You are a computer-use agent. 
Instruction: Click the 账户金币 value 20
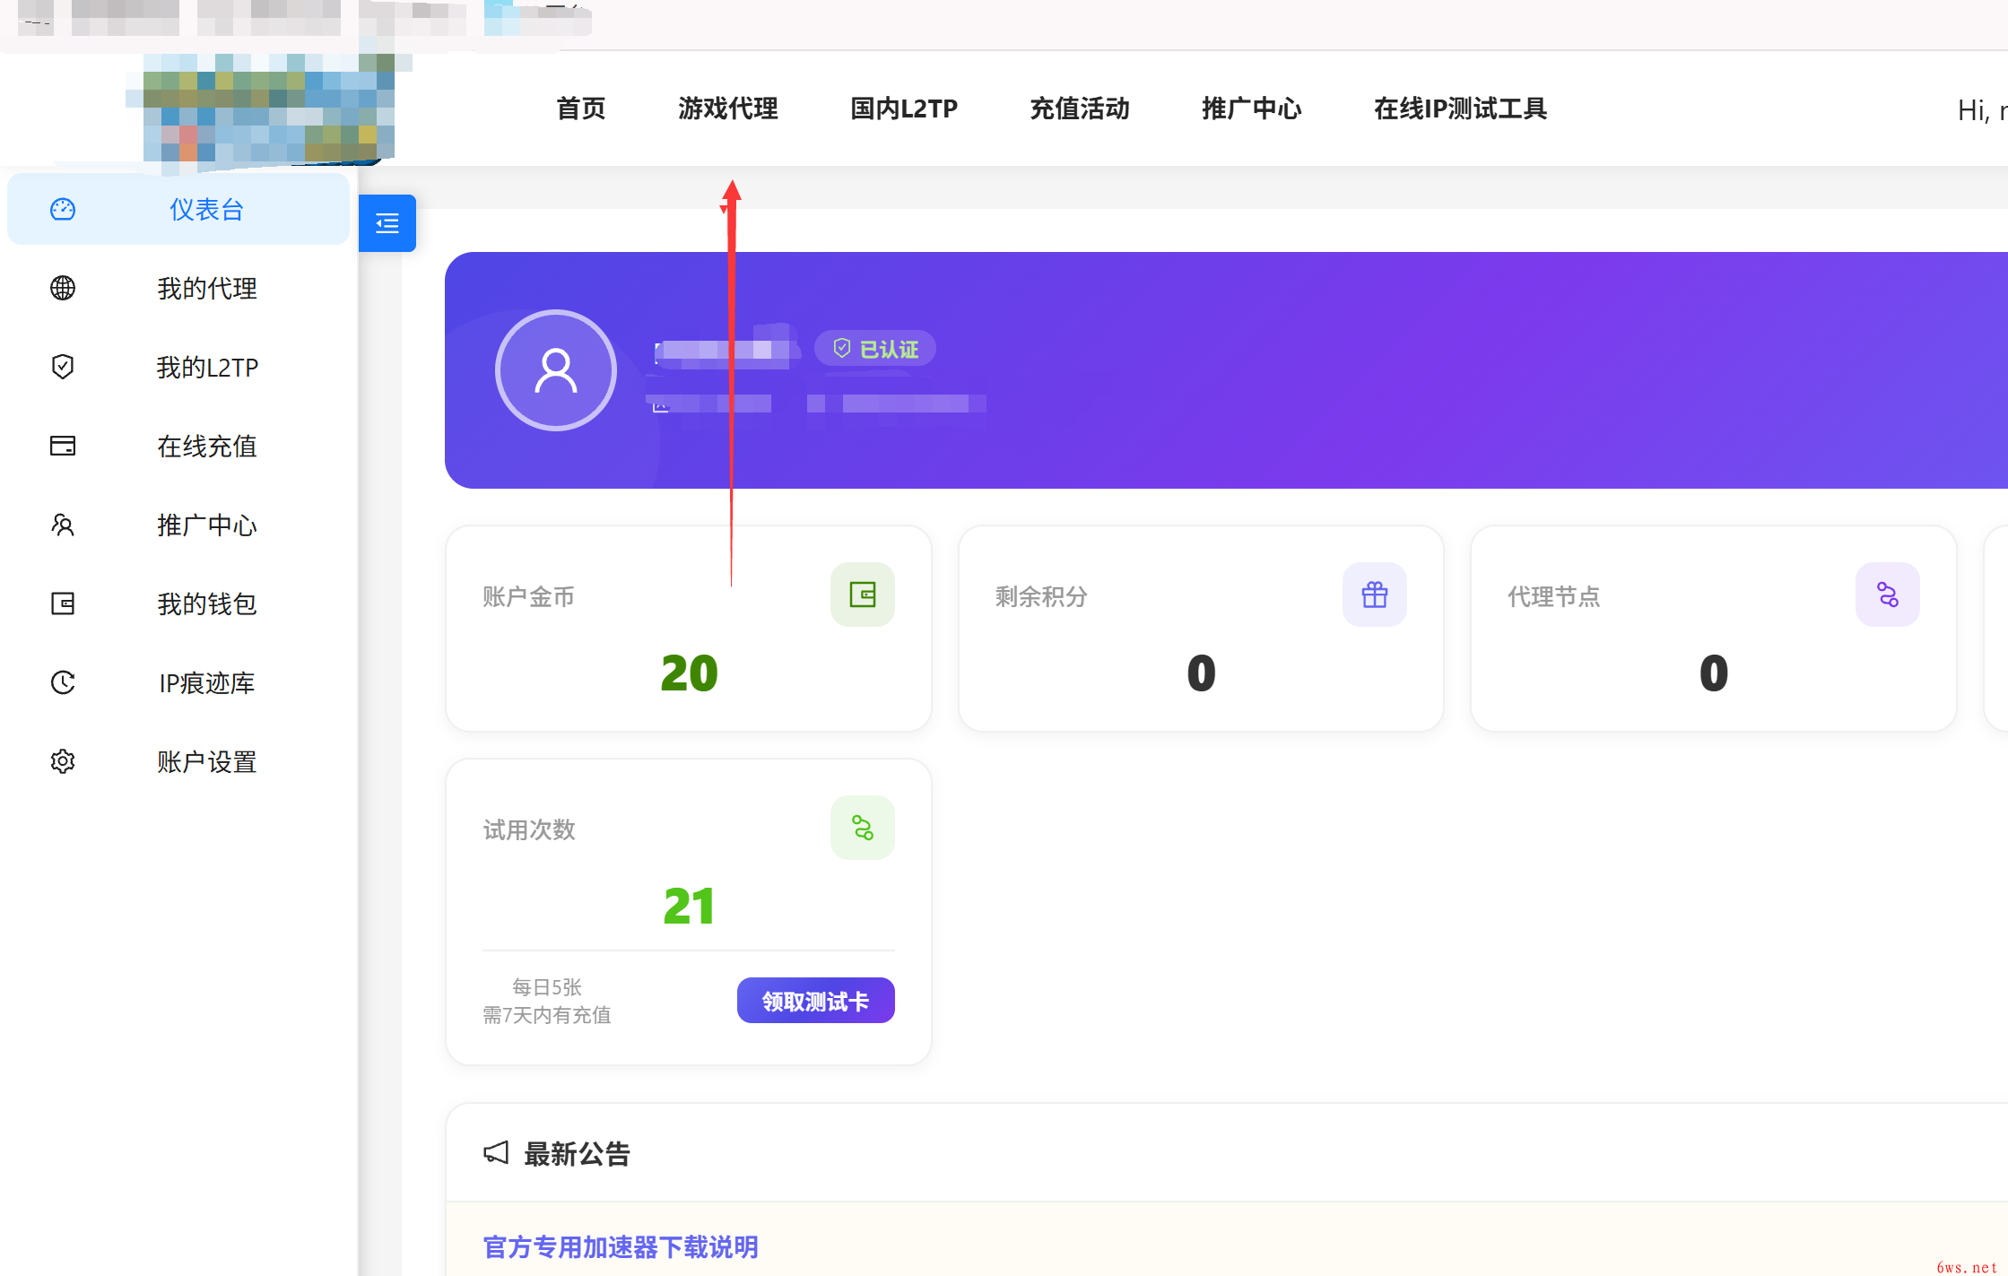click(689, 673)
